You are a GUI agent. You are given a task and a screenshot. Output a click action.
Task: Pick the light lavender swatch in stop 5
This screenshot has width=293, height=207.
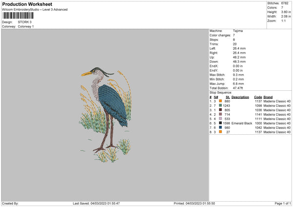pos(221,119)
